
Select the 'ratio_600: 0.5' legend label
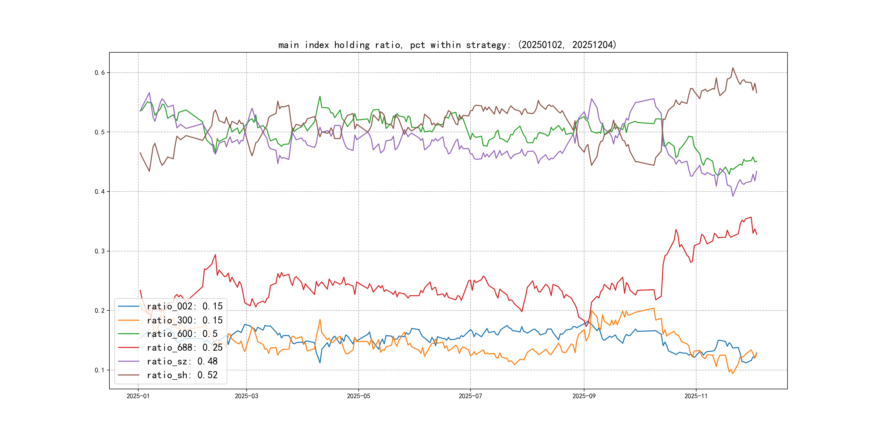182,334
